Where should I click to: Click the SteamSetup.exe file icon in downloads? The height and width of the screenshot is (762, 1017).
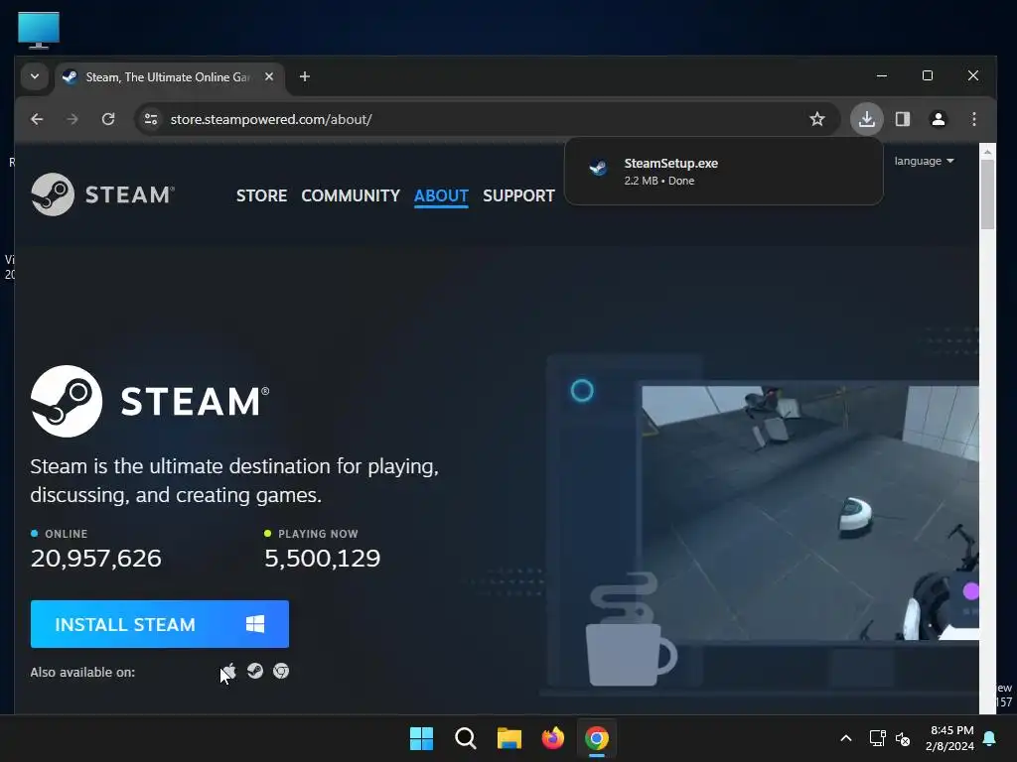(597, 168)
